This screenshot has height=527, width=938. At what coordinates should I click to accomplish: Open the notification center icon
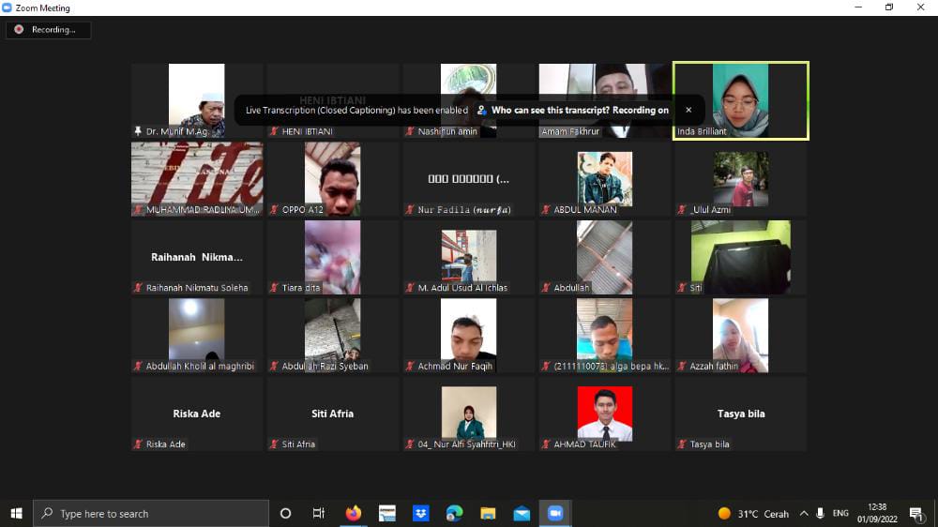pyautogui.click(x=916, y=514)
